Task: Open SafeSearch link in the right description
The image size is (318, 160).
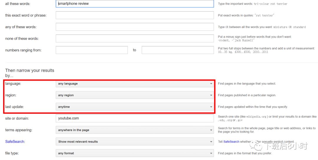Action: tap(231, 141)
